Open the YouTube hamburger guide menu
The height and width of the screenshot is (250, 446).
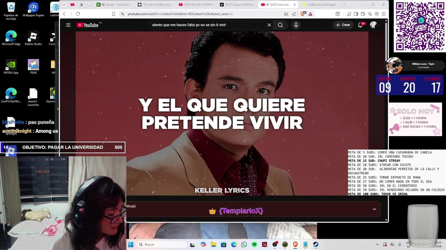point(68,25)
